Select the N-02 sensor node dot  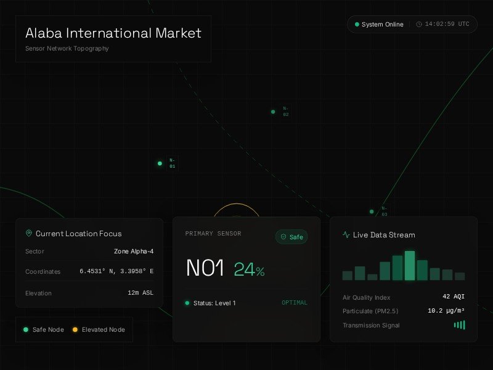[x=273, y=112]
